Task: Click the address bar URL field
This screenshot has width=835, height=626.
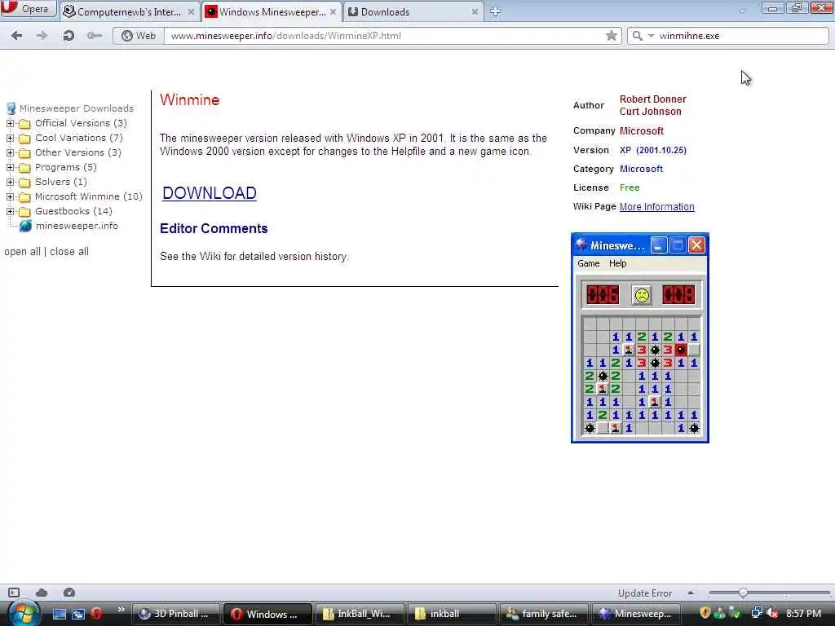Action: coord(383,36)
